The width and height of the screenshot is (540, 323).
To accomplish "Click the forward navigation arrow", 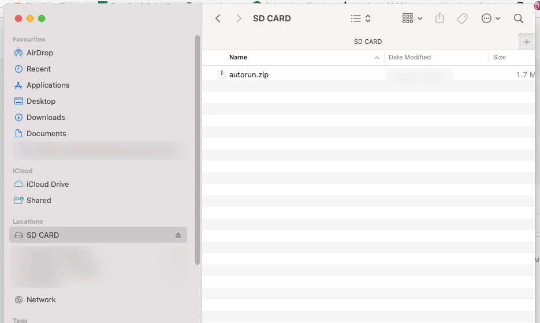I will [x=239, y=18].
